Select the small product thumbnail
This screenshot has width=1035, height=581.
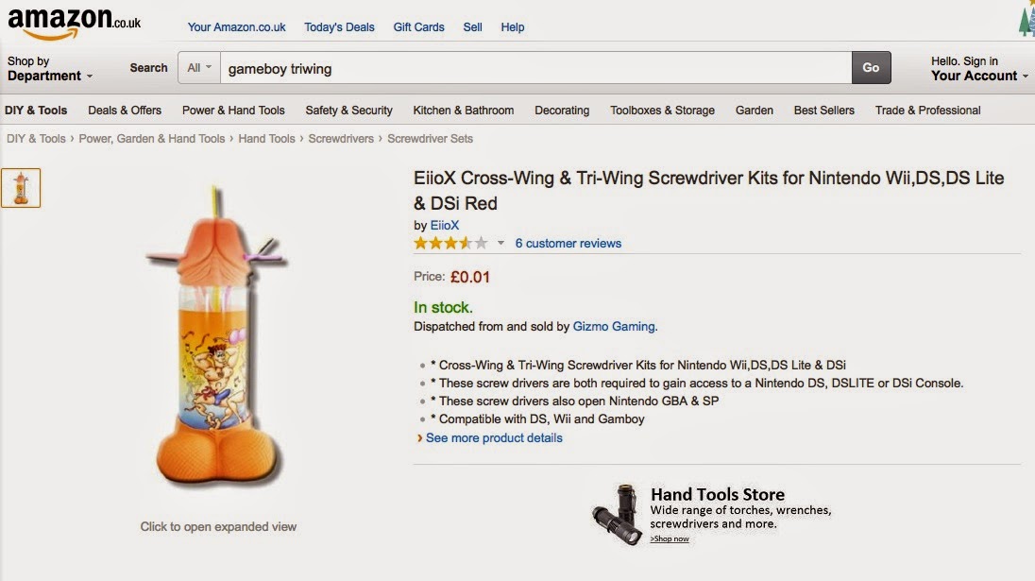coord(21,187)
